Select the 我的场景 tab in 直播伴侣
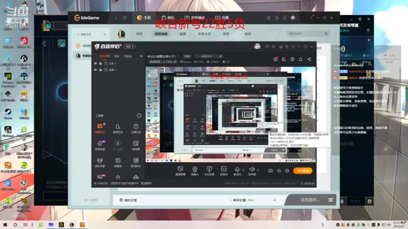This screenshot has height=229, width=408. click(x=105, y=56)
